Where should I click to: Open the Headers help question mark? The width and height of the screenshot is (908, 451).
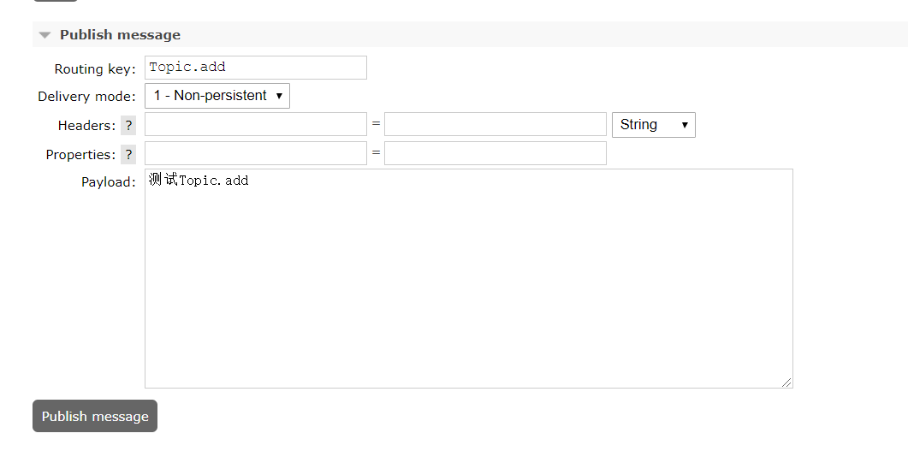tap(128, 126)
